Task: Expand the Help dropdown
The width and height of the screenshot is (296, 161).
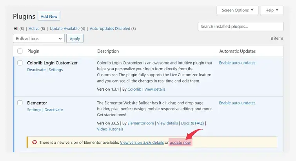Action: [272, 10]
